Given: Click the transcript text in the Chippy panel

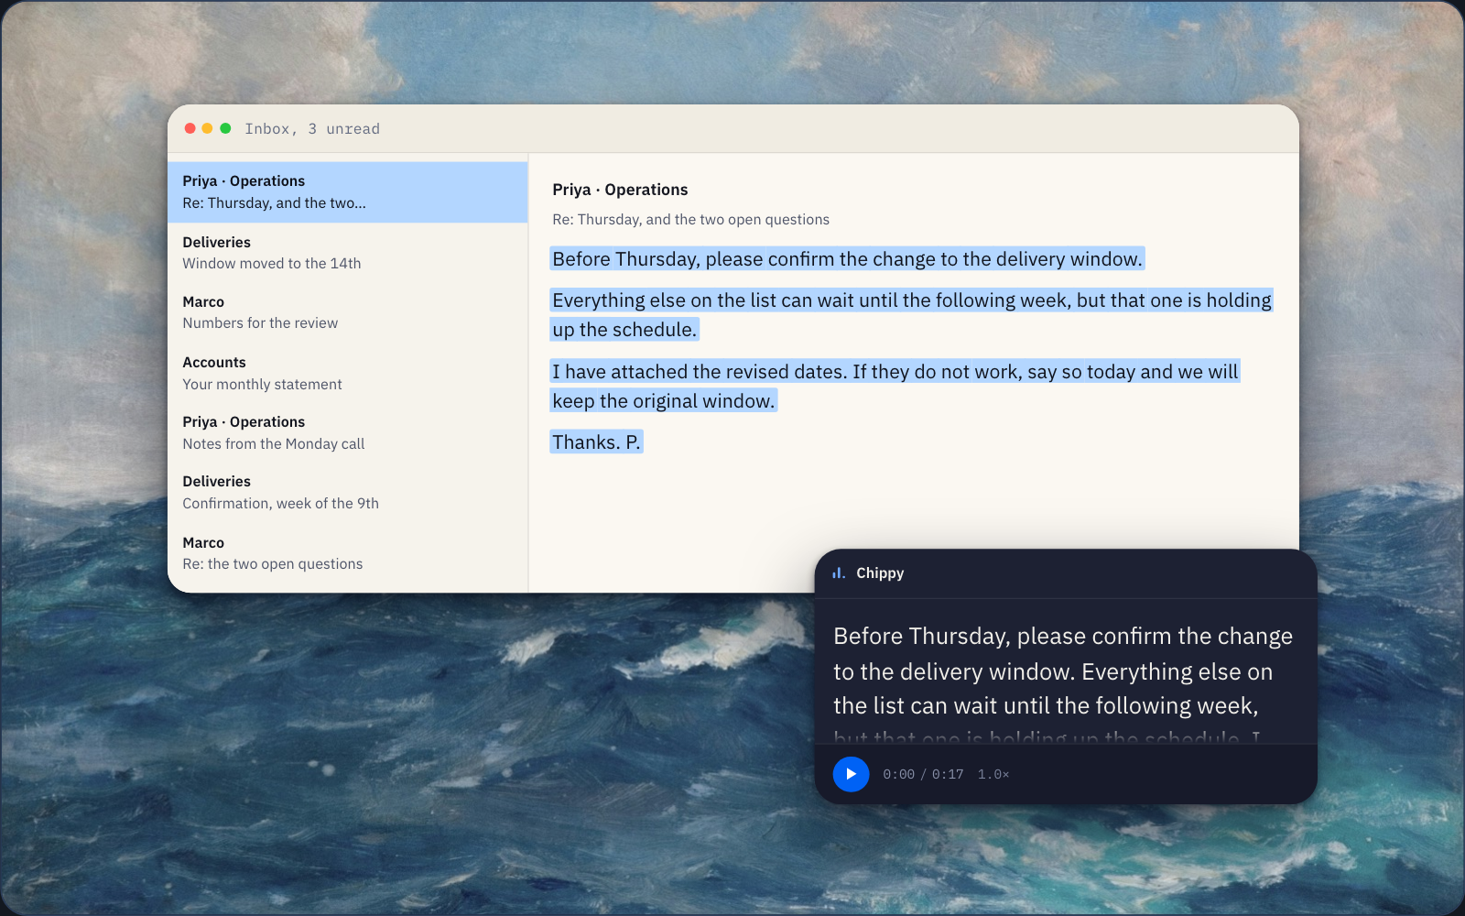Looking at the screenshot, I should point(1063,682).
